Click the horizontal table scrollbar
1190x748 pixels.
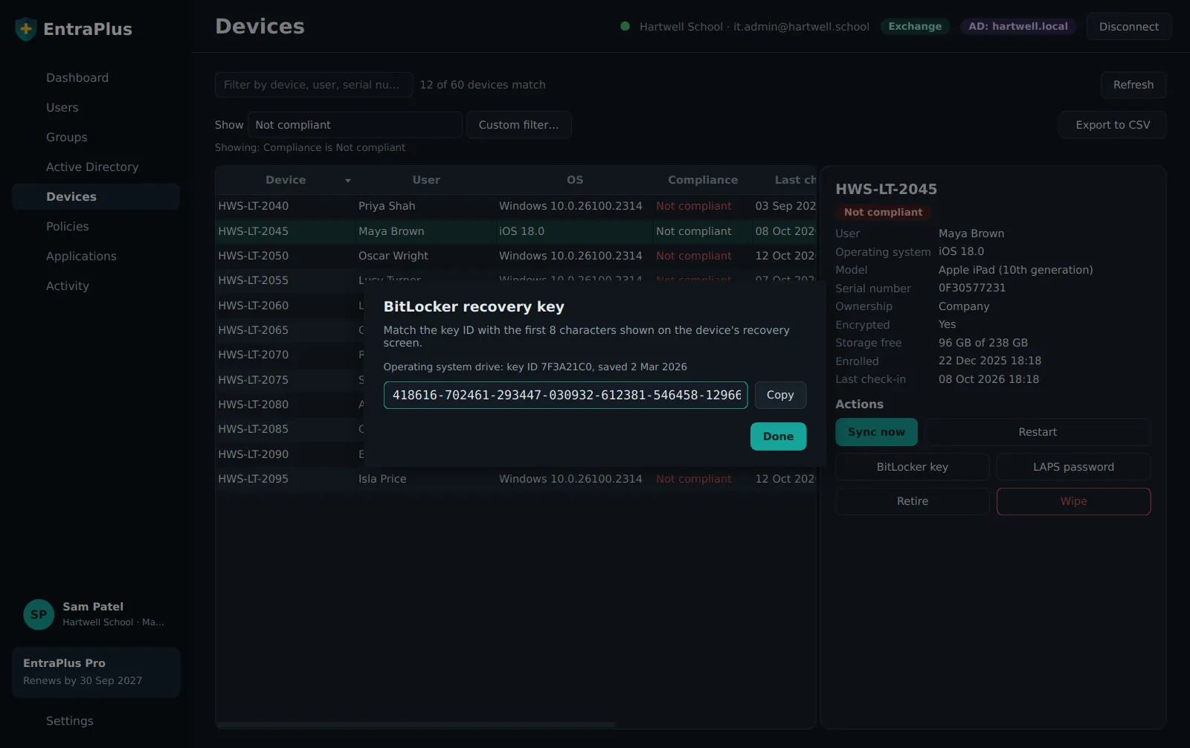416,724
